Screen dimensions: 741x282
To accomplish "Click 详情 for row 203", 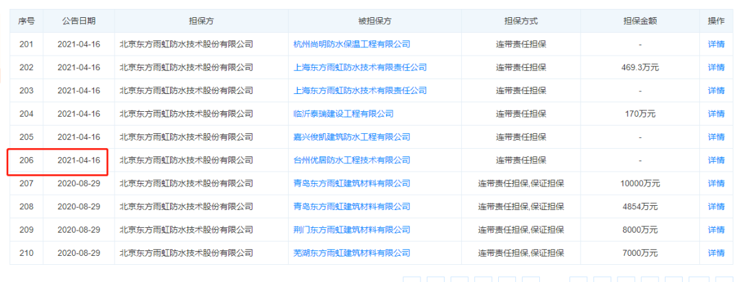I will 716,91.
